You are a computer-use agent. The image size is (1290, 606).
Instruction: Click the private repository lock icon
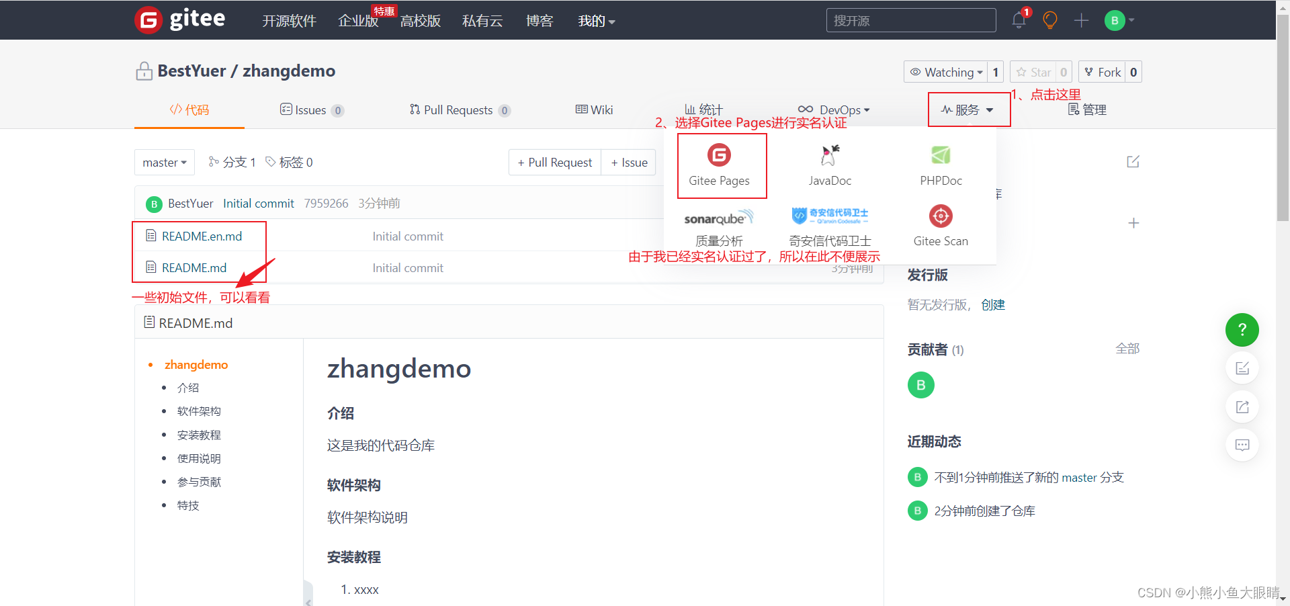[144, 71]
